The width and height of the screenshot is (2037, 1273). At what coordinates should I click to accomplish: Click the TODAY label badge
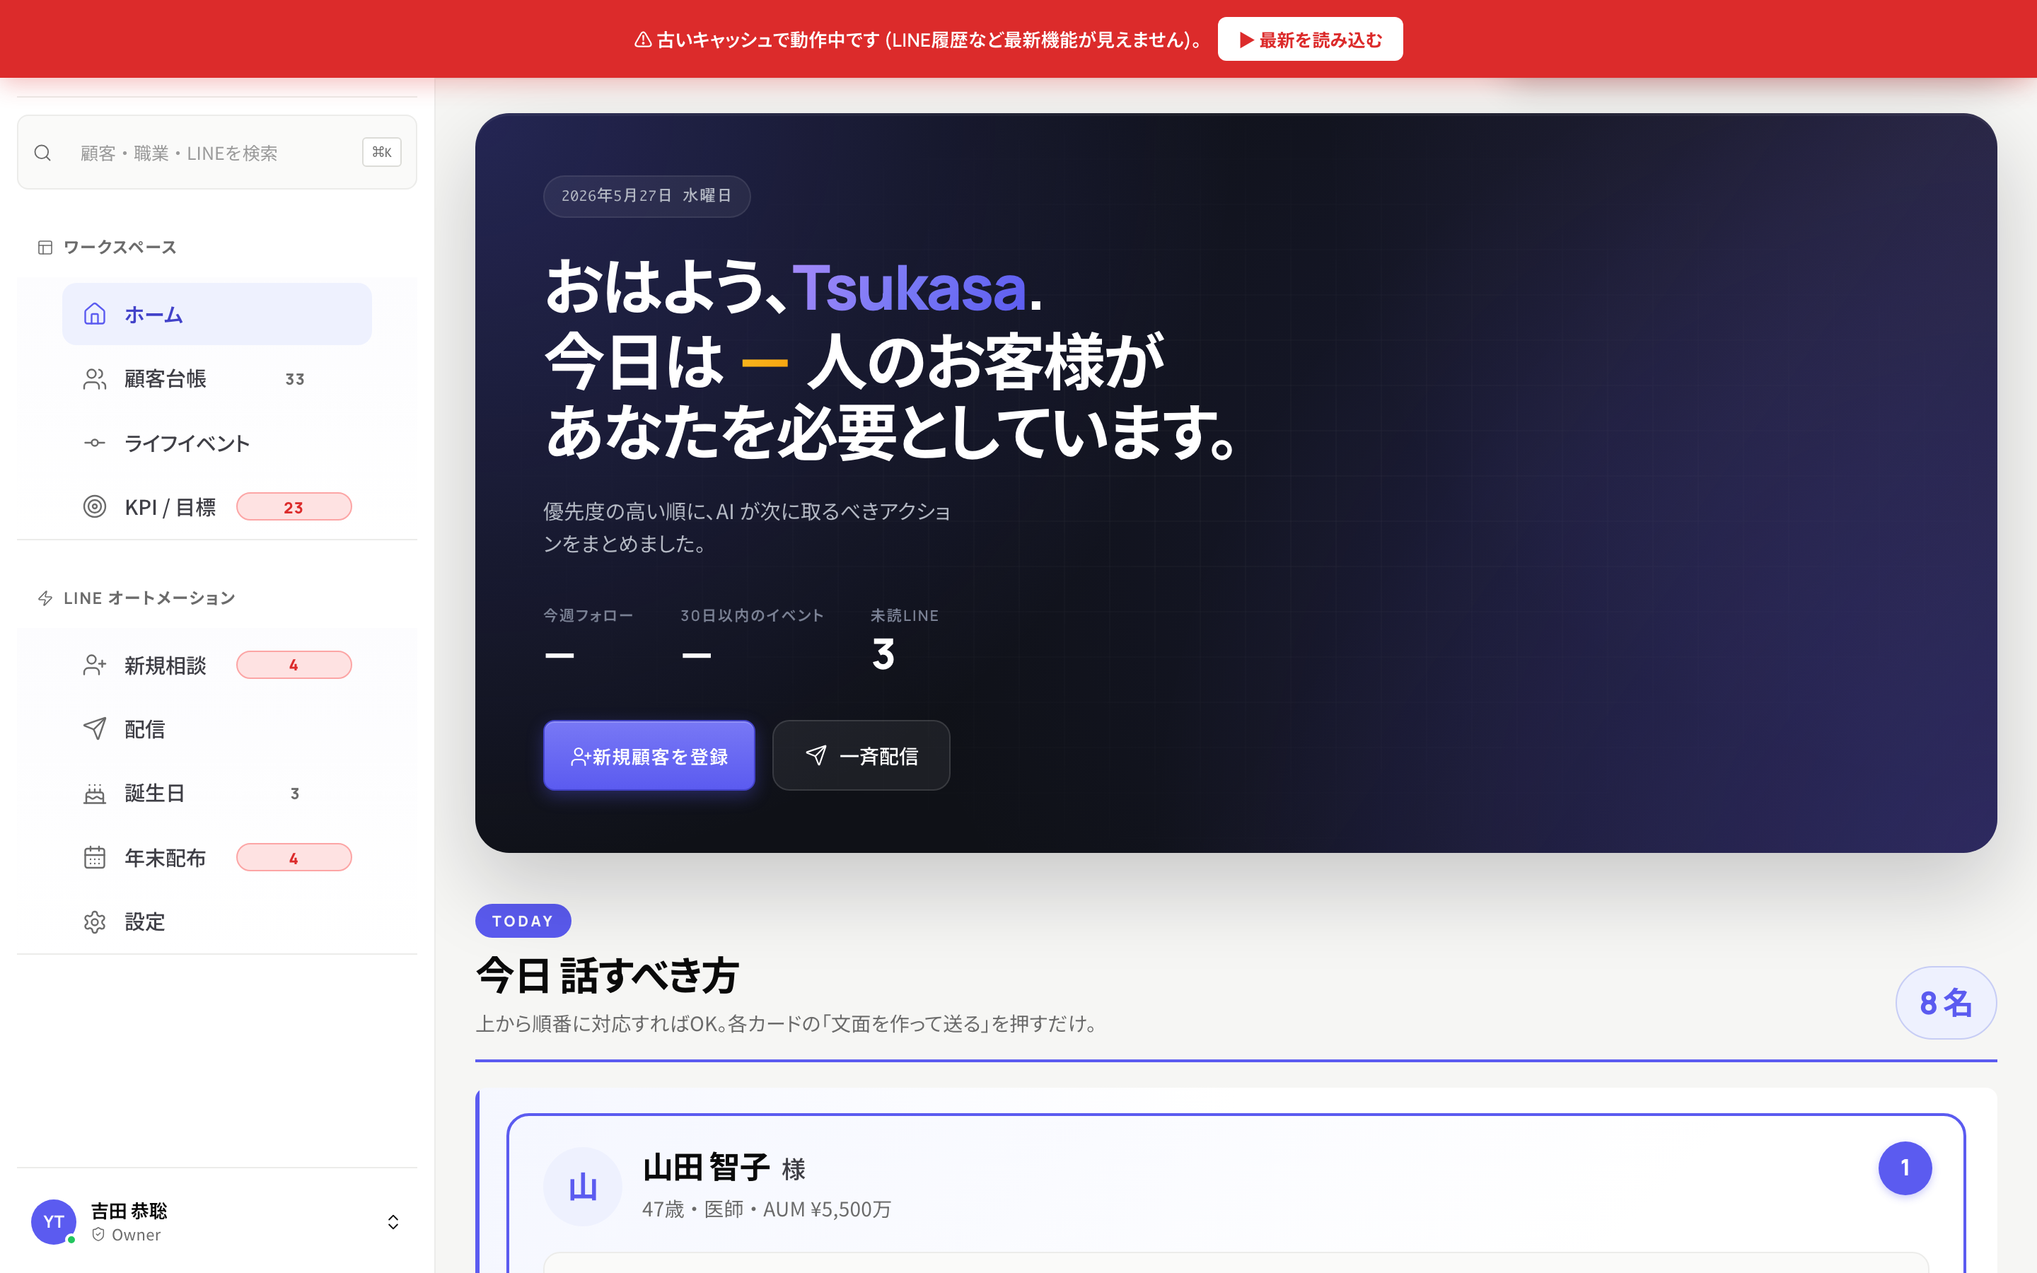click(x=523, y=921)
